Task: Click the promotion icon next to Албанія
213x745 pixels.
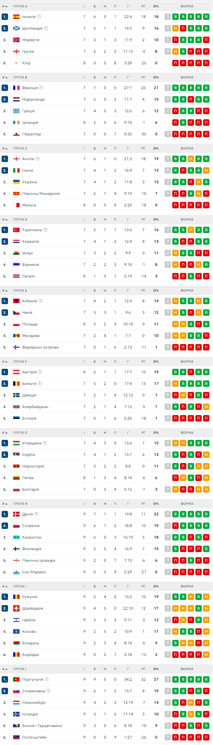Action: 40,301
